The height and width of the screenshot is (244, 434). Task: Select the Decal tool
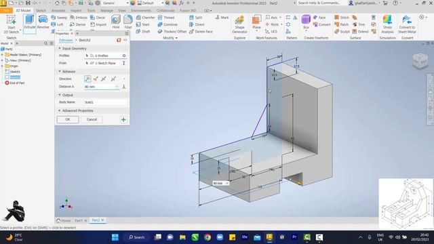point(98,18)
